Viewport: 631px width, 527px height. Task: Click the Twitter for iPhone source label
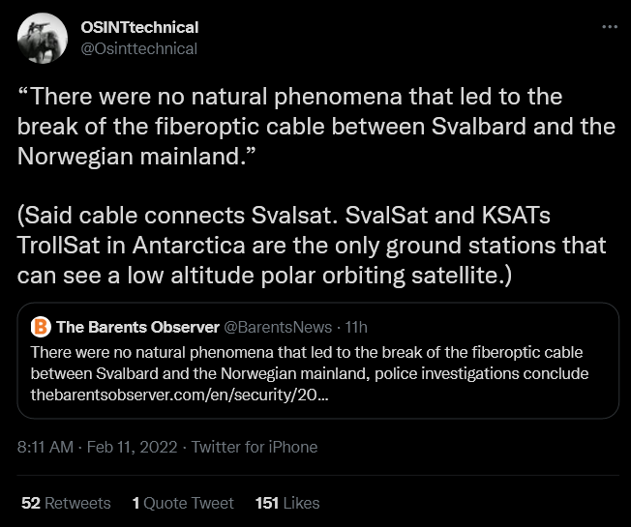click(255, 447)
